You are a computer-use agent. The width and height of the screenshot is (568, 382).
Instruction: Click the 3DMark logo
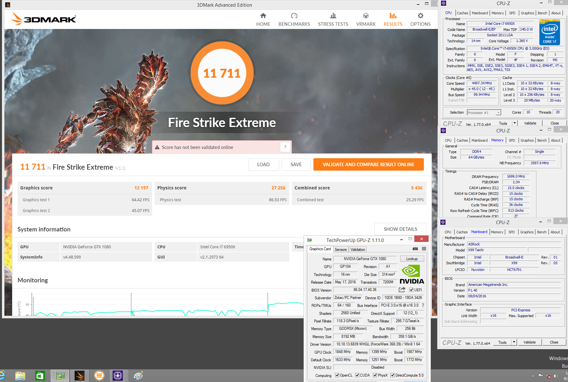point(43,19)
